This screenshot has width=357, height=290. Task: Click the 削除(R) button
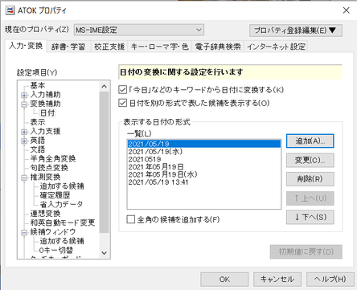coord(310,179)
